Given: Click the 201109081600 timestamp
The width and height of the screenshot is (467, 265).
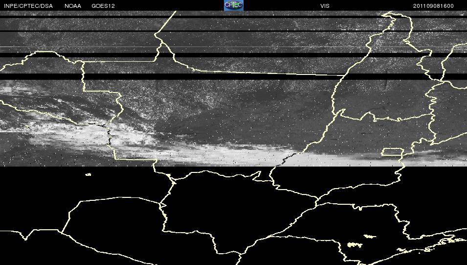Looking at the screenshot, I should (433, 6).
